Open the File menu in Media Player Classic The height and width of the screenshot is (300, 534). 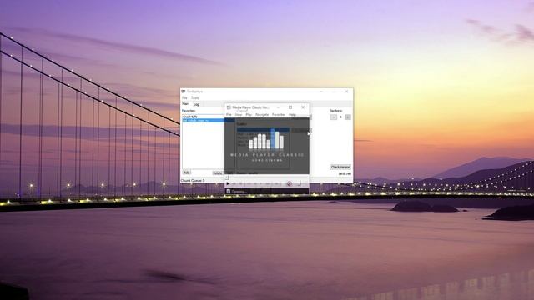pyautogui.click(x=229, y=115)
